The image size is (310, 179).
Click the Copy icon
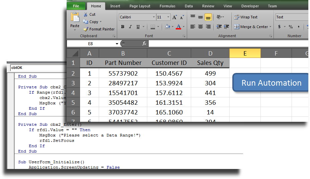pyautogui.click(x=86, y=22)
